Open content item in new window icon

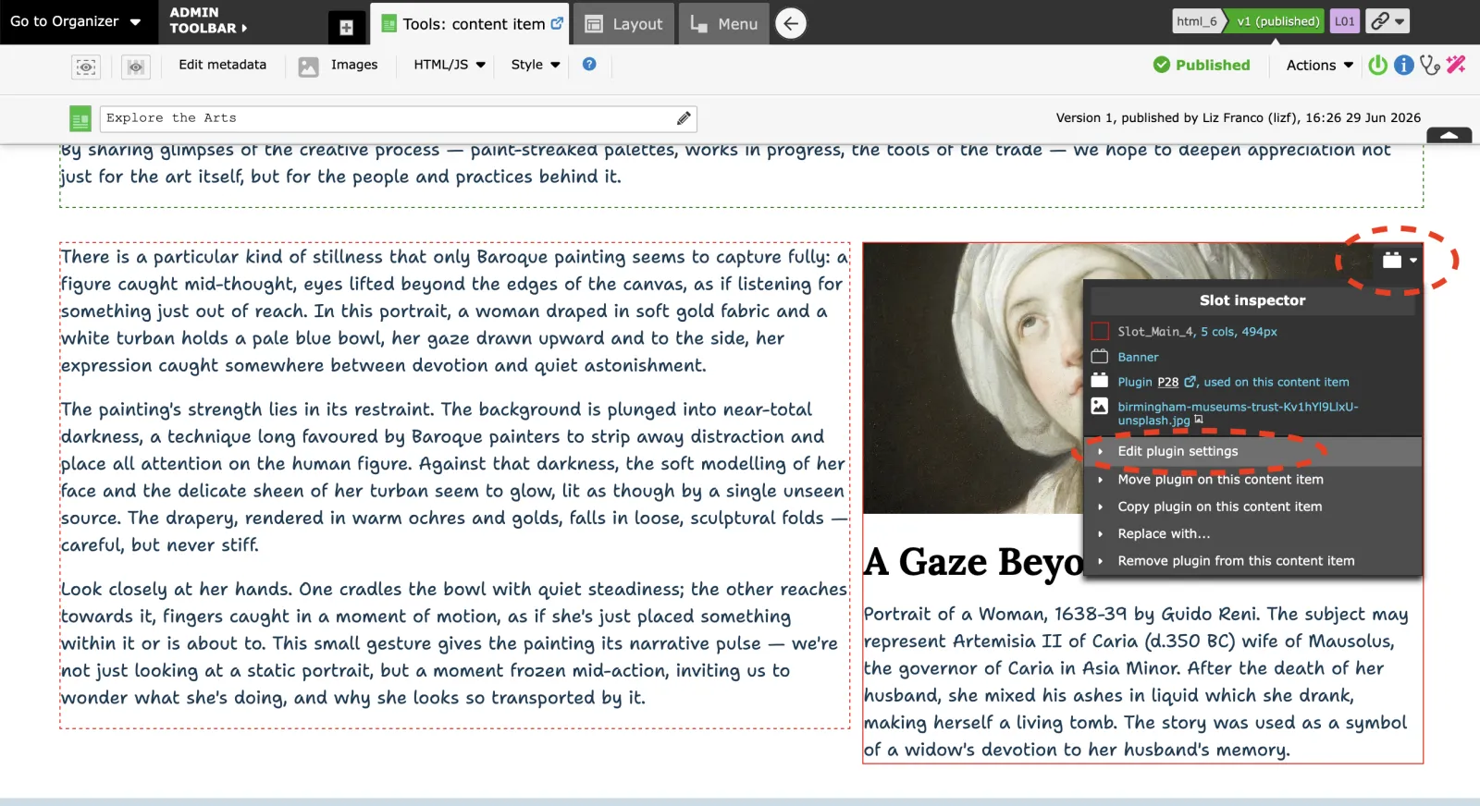[x=557, y=23]
